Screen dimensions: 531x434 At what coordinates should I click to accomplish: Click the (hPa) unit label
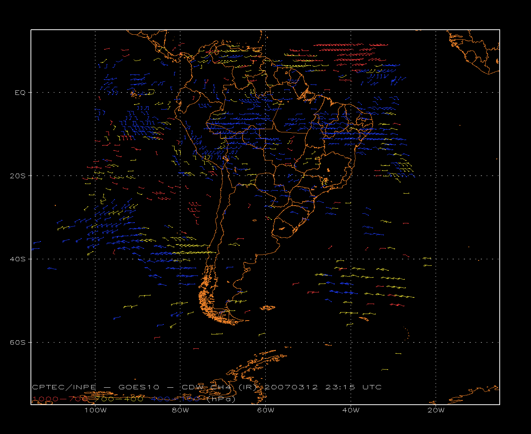click(x=221, y=399)
